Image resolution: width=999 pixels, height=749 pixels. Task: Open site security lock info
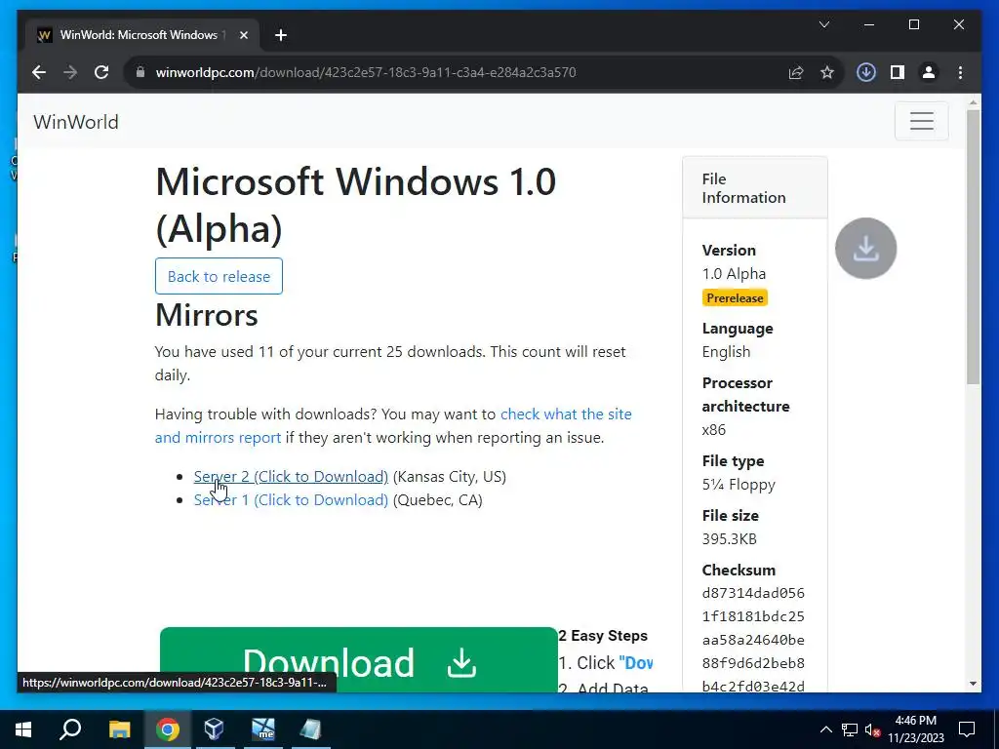pyautogui.click(x=140, y=72)
